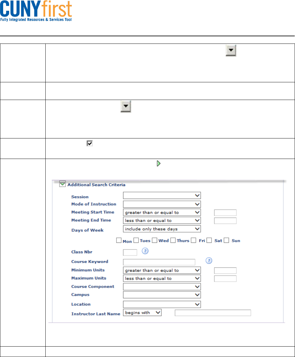
Task: Check the Thurs checkbox
Action: tap(173, 240)
